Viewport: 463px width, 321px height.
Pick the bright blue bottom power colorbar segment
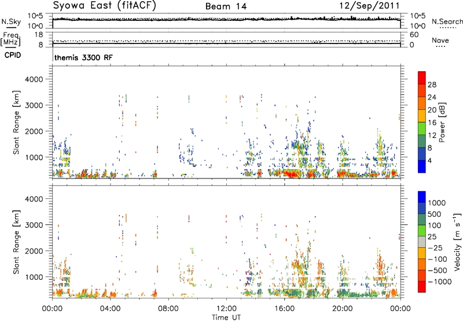[422, 166]
